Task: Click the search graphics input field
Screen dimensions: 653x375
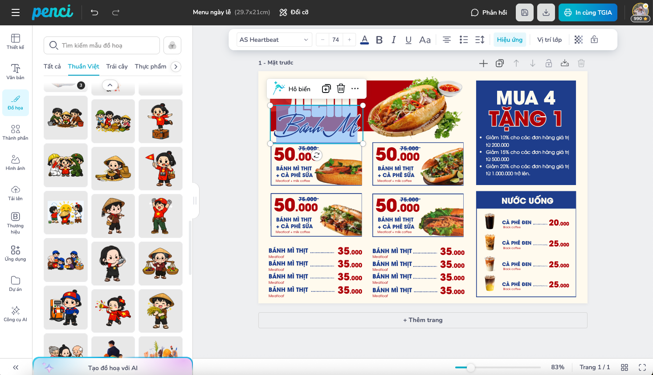Action: pos(107,45)
